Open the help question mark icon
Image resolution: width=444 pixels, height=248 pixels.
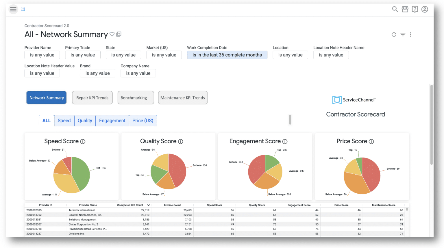pos(415,9)
